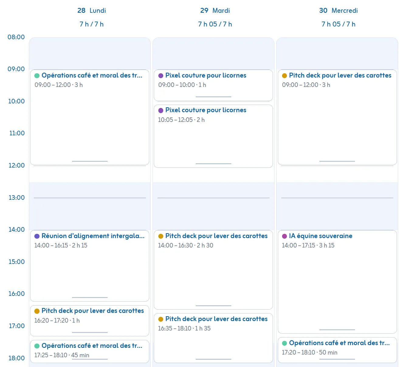Select Monday 16:20 Pitch deck pour lever des carottes
400x367 pixels.
(x=90, y=321)
